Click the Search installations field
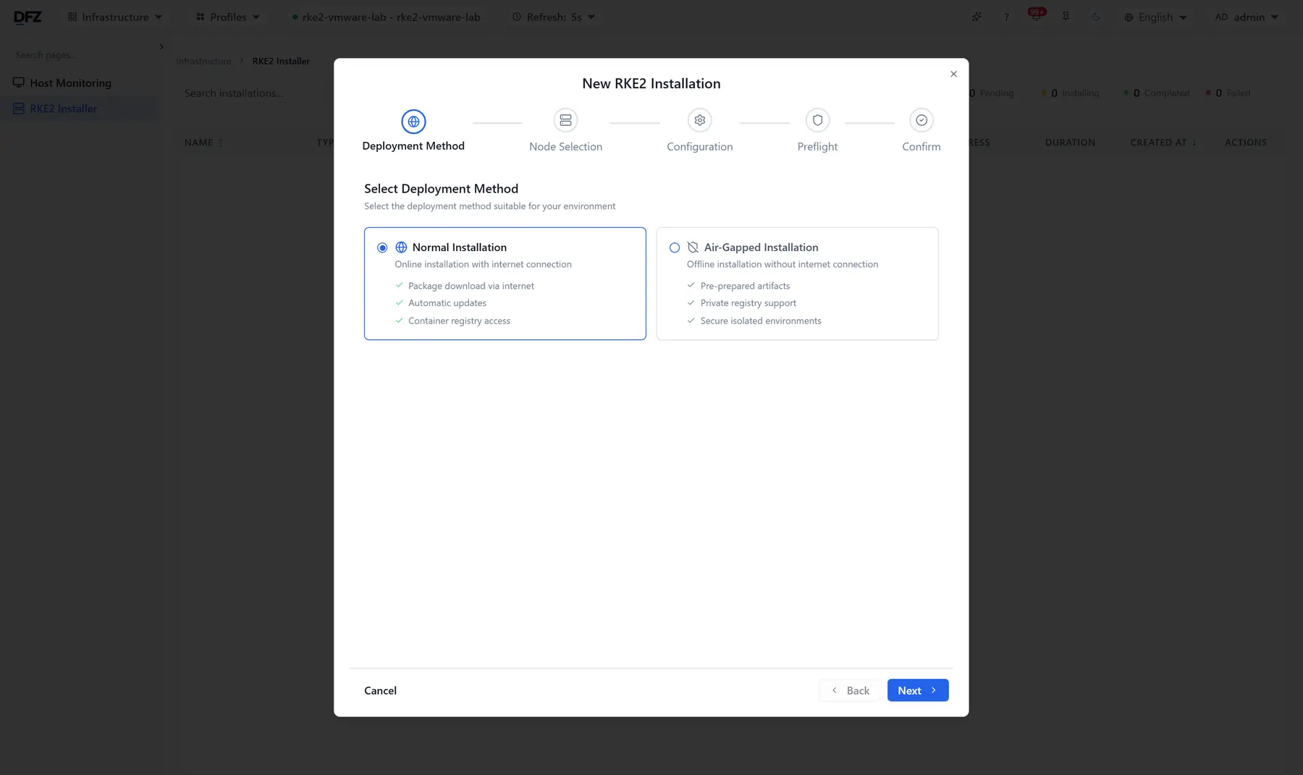The width and height of the screenshot is (1303, 775). point(253,93)
